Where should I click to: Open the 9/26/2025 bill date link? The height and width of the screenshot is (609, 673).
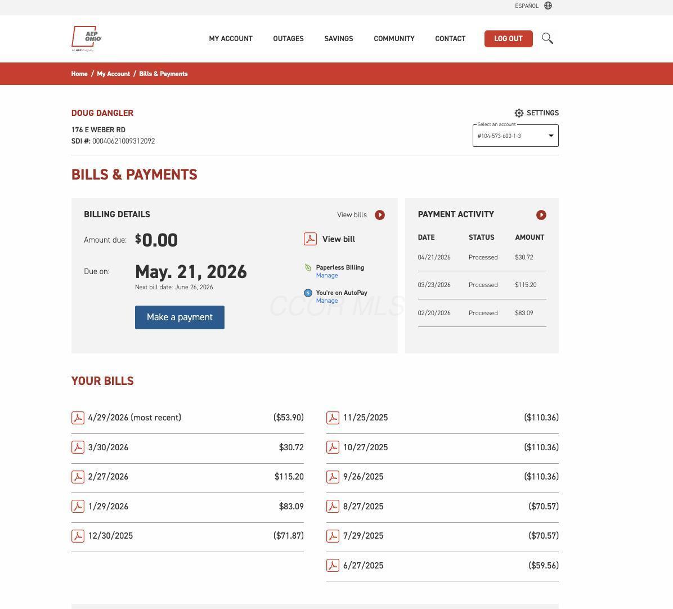[363, 477]
